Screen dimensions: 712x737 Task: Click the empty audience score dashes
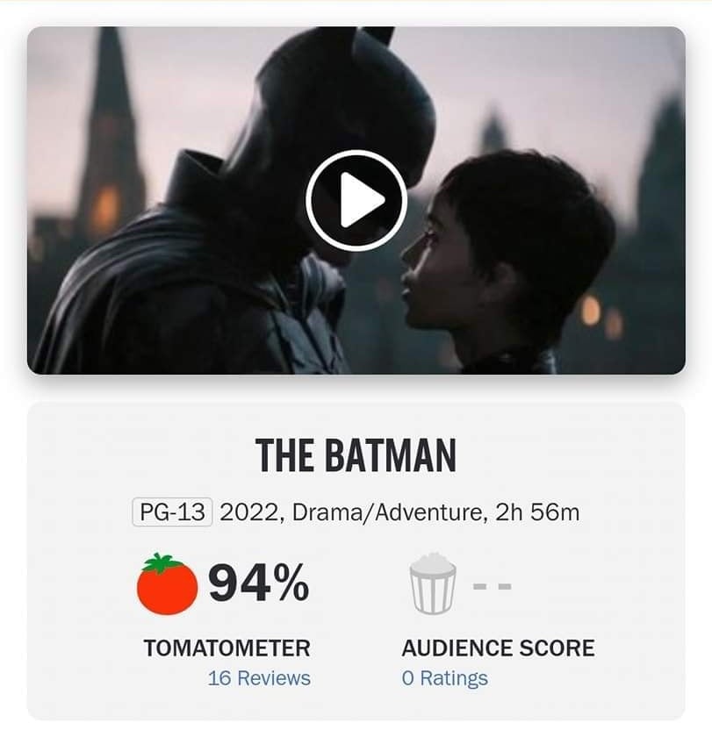492,584
